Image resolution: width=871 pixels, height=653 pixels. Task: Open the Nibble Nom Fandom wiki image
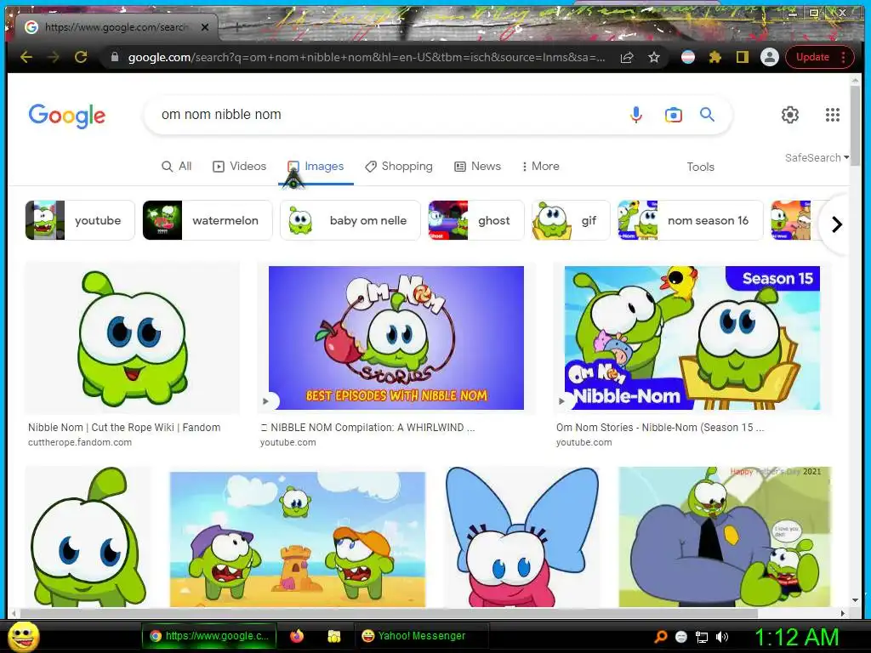click(132, 338)
